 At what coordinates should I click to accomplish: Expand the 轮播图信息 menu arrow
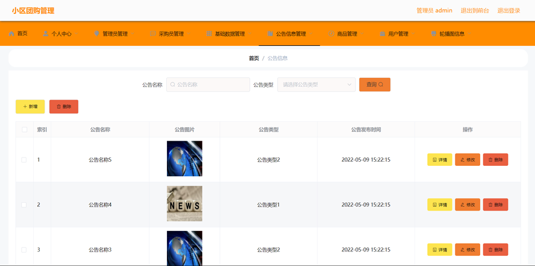pyautogui.click(x=469, y=34)
